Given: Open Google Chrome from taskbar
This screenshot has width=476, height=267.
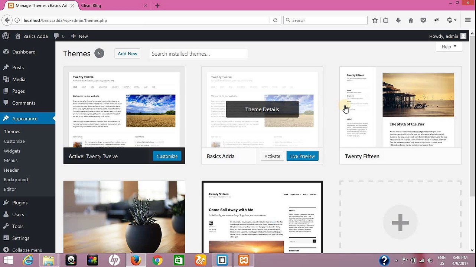Looking at the screenshot, I should [x=157, y=260].
